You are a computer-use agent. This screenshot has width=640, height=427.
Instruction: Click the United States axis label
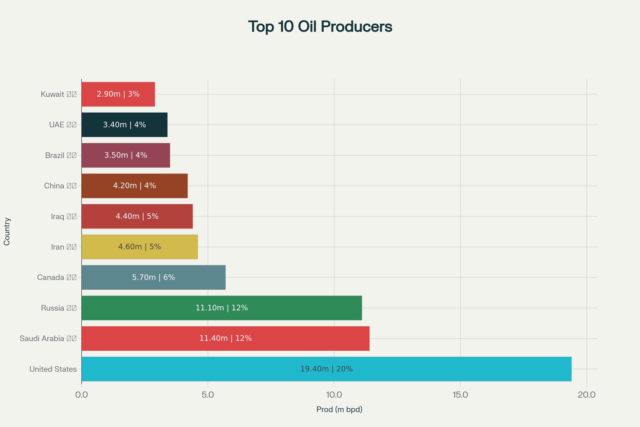click(53, 369)
